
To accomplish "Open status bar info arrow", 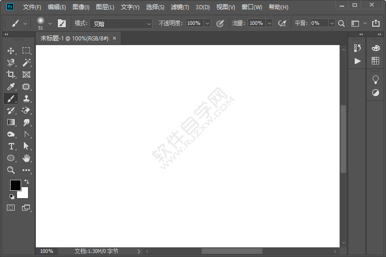I will (x=139, y=251).
